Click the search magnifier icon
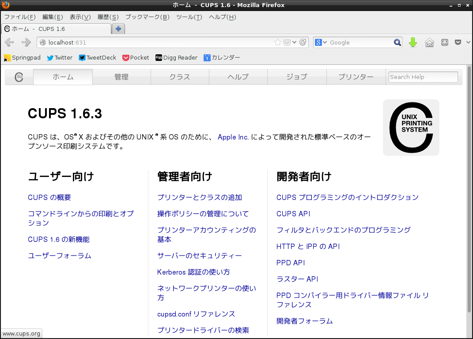 click(397, 42)
